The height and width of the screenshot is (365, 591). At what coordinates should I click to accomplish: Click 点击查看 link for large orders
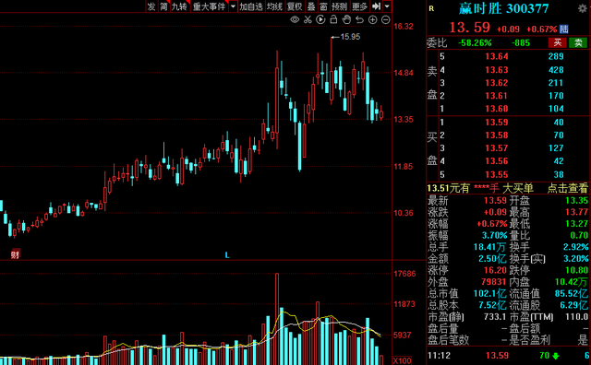(x=567, y=188)
